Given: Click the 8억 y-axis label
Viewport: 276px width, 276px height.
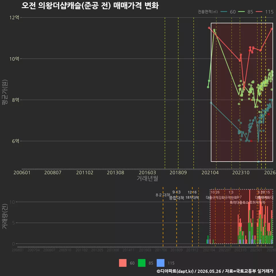Looking at the screenshot, I should (16, 100).
